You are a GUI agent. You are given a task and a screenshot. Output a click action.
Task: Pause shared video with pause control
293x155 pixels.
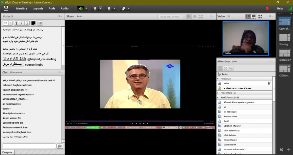pos(140,124)
